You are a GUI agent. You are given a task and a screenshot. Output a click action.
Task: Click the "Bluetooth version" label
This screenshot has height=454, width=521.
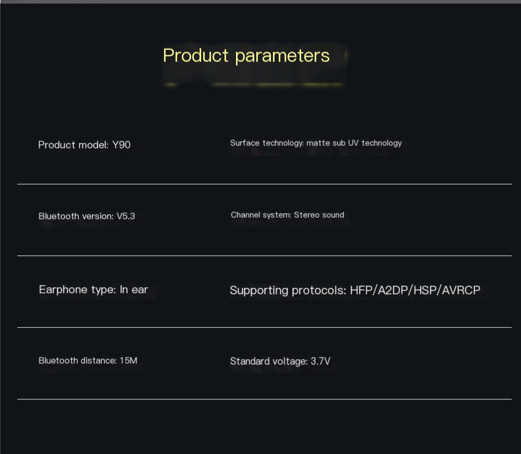[x=75, y=216]
